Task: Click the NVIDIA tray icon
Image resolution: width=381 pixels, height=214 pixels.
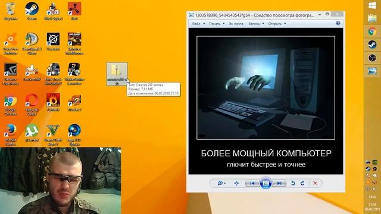Action: coord(375,162)
